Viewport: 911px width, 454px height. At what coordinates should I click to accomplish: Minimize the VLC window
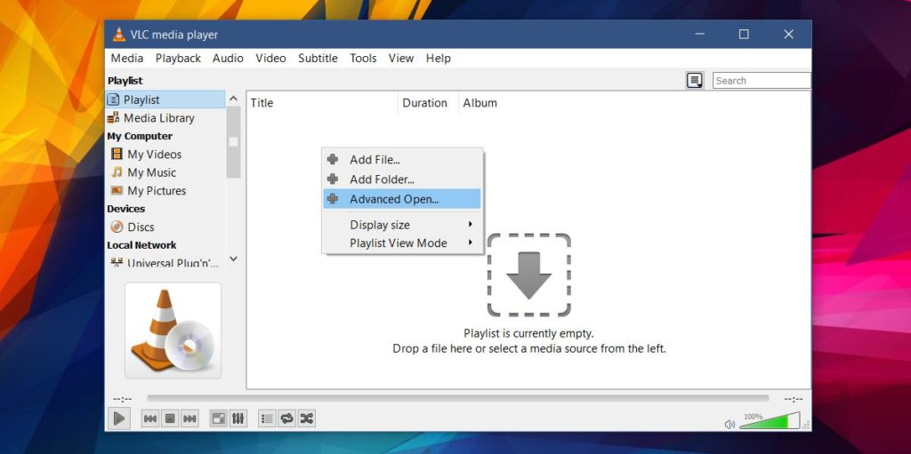point(699,35)
